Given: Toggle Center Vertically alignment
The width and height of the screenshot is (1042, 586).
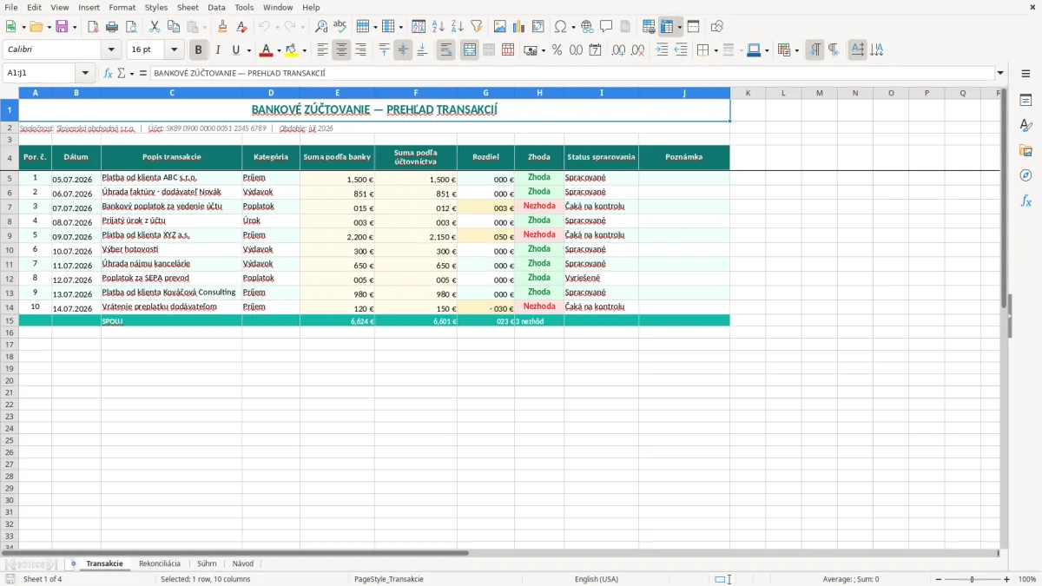Looking at the screenshot, I should tap(403, 50).
